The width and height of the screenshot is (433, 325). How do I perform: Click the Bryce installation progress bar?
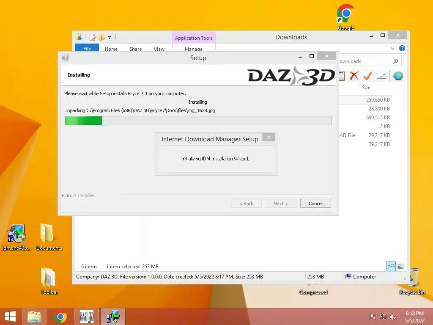tap(198, 121)
